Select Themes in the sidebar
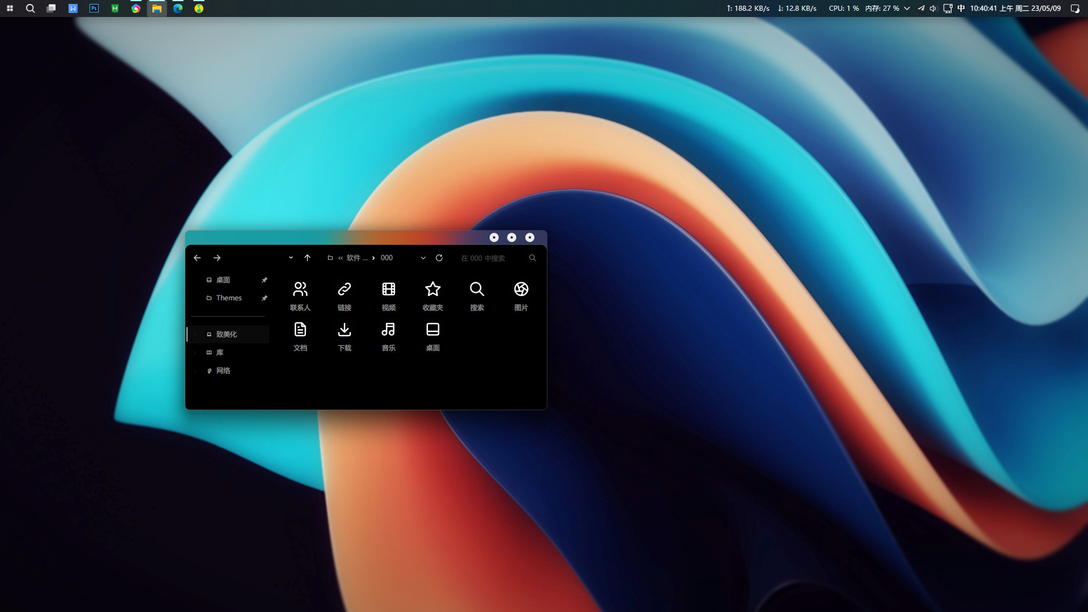Image resolution: width=1088 pixels, height=612 pixels. point(228,298)
